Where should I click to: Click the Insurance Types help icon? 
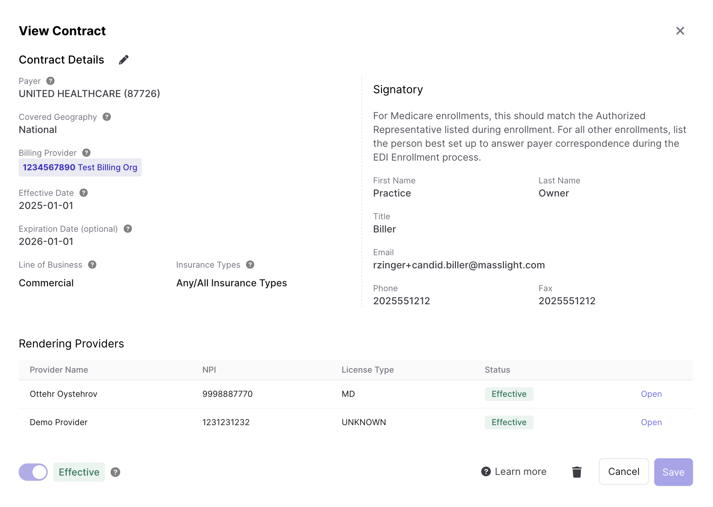click(x=250, y=265)
